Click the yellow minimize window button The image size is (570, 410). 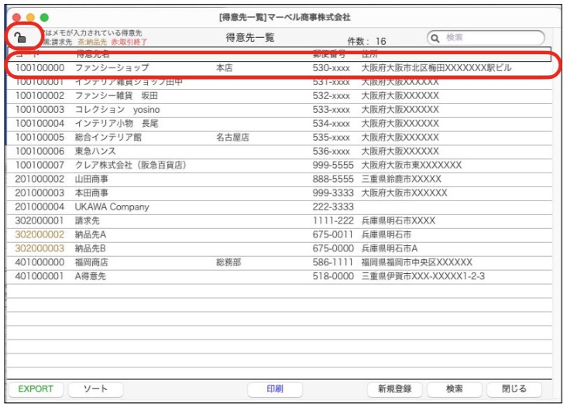point(30,16)
